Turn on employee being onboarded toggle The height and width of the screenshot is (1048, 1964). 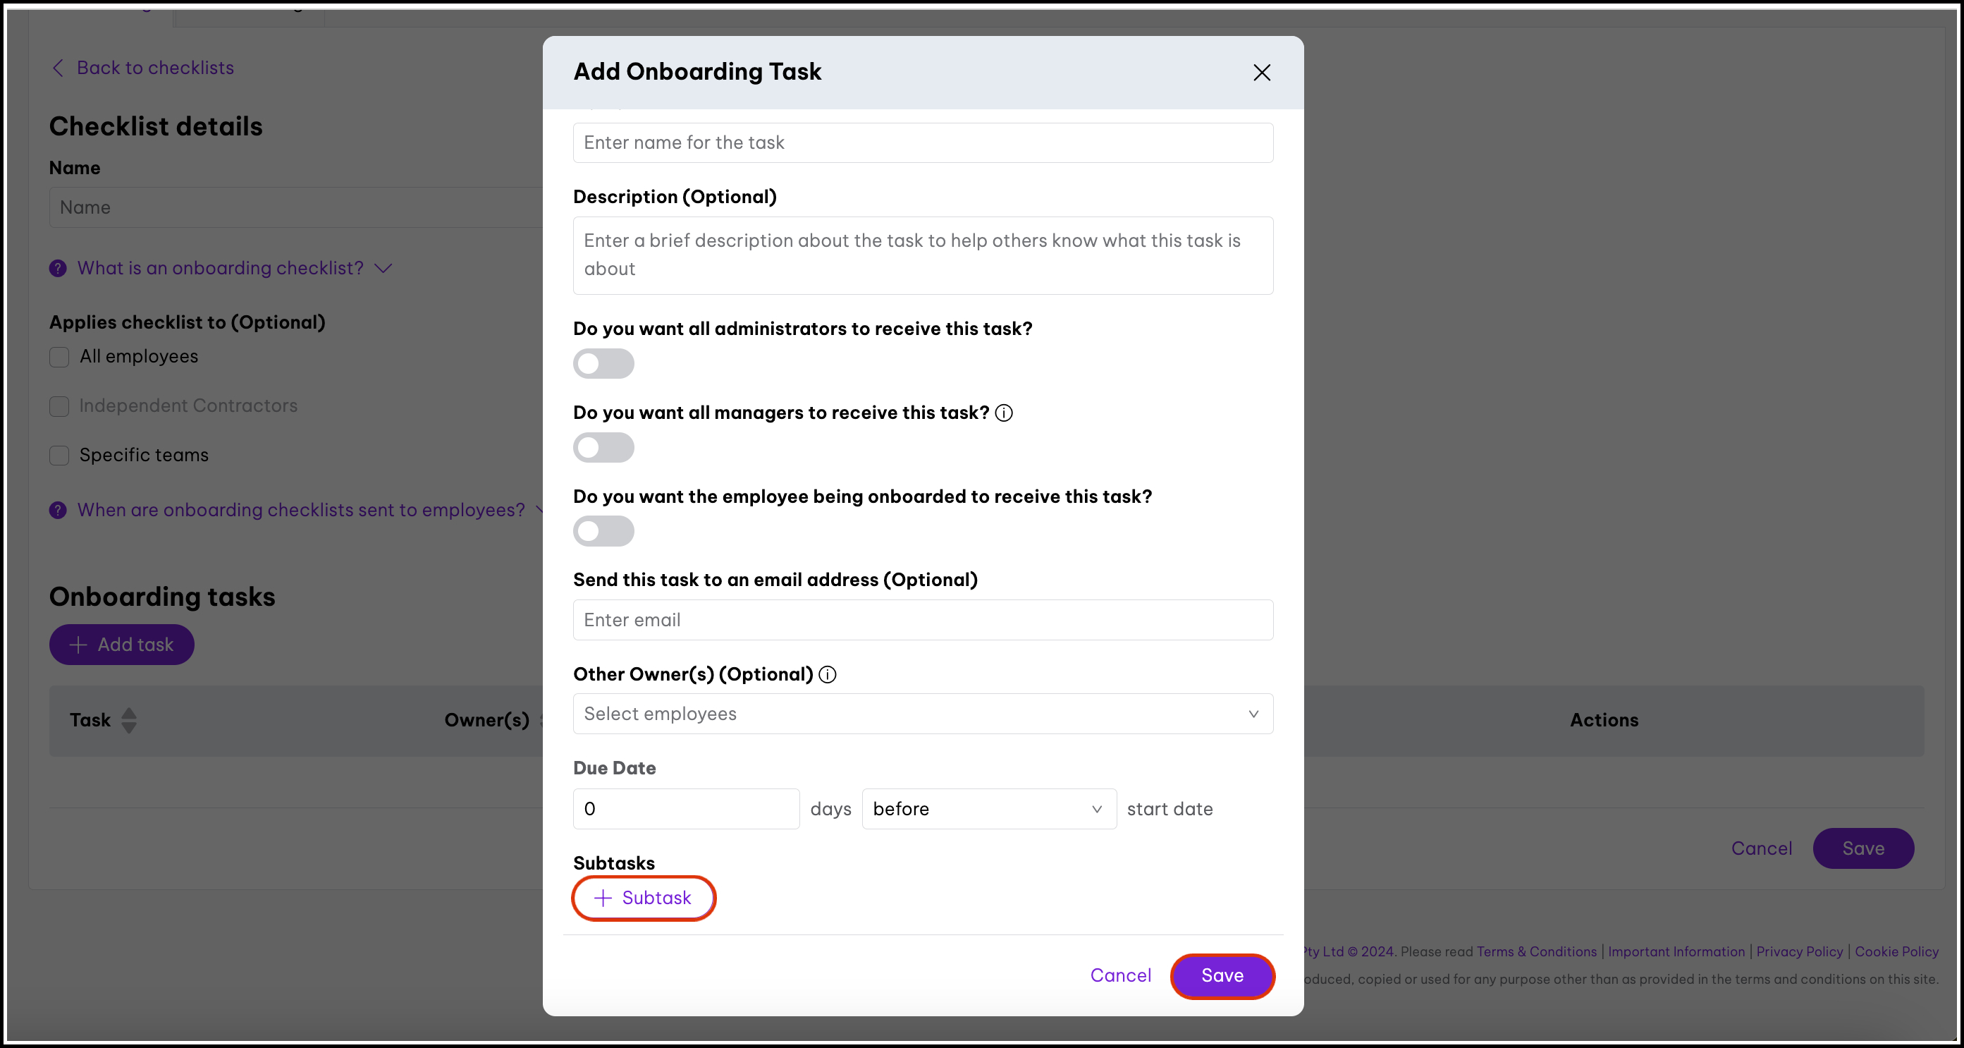pos(603,532)
